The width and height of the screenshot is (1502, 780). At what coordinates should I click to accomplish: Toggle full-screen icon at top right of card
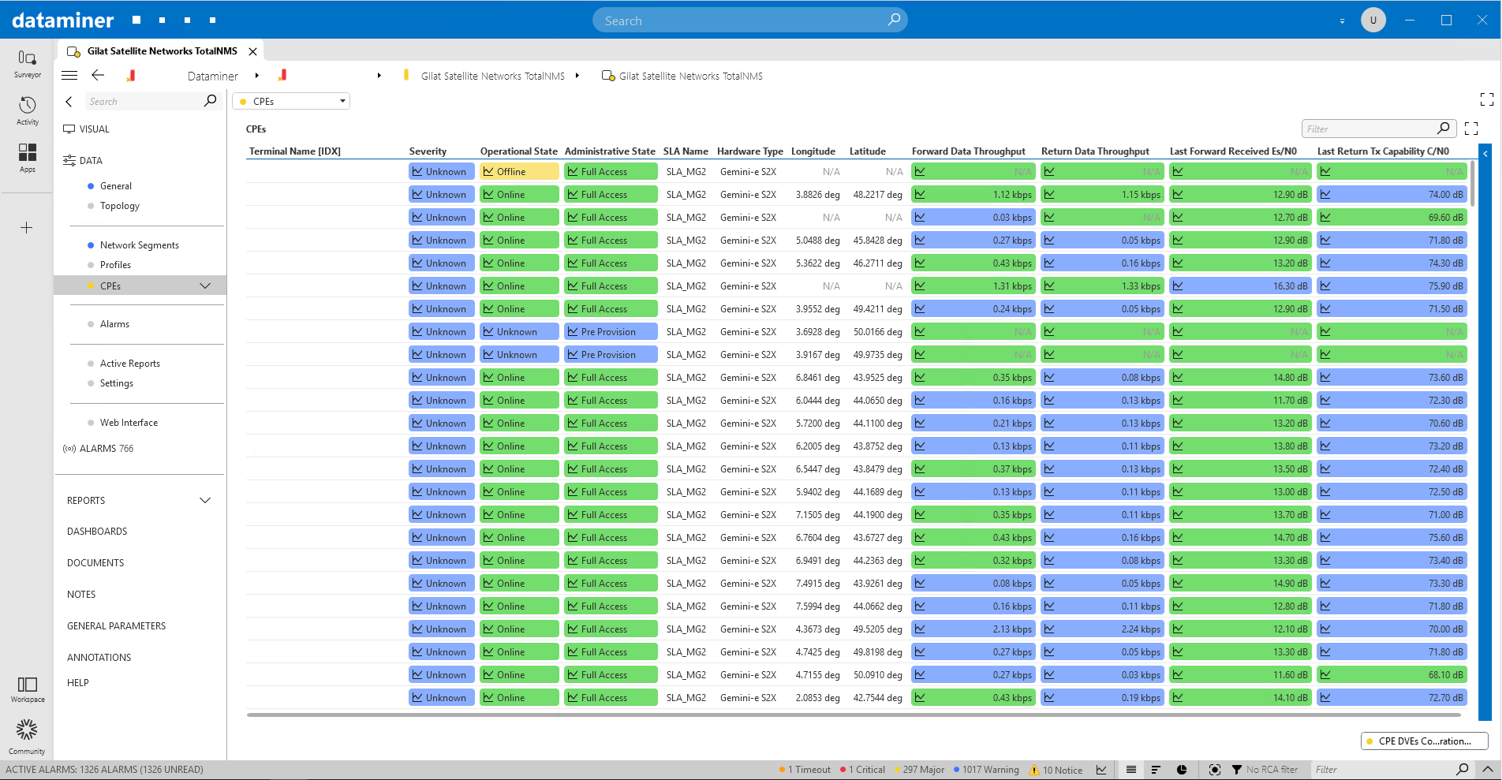coord(1487,99)
